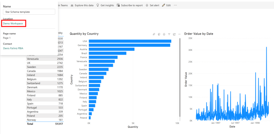Click the Brazil bar in the chart
The width and height of the screenshot is (274, 134).
[107, 53]
